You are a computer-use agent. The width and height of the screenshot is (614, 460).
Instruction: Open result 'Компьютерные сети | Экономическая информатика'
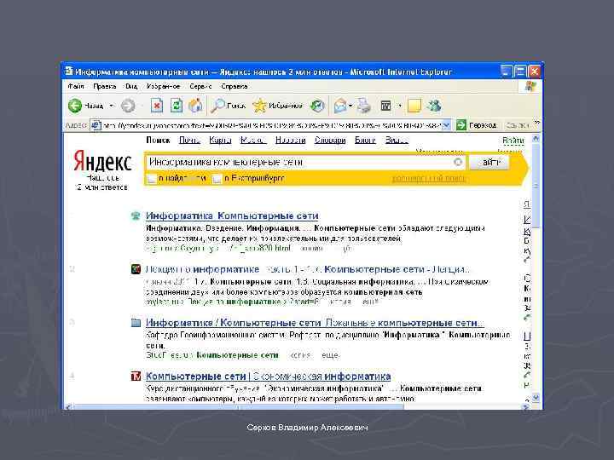[x=268, y=377]
